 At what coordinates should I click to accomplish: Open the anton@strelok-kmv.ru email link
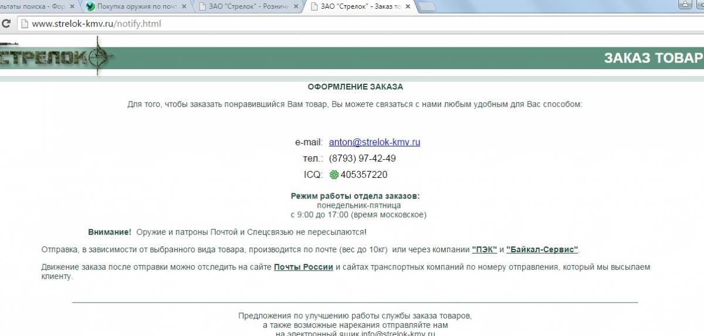click(x=374, y=142)
